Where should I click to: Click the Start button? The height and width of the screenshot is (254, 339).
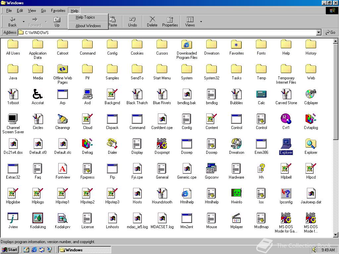click(x=10, y=250)
